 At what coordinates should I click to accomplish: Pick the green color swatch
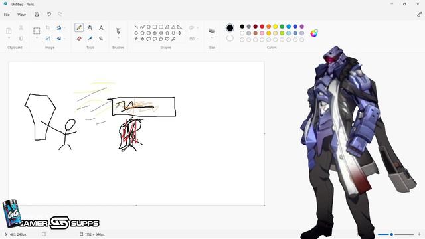click(x=282, y=27)
